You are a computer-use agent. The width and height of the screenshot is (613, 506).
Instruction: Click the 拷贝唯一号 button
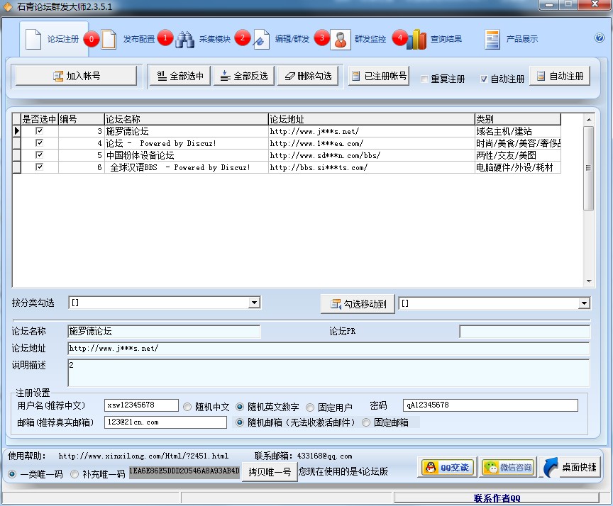pyautogui.click(x=269, y=473)
